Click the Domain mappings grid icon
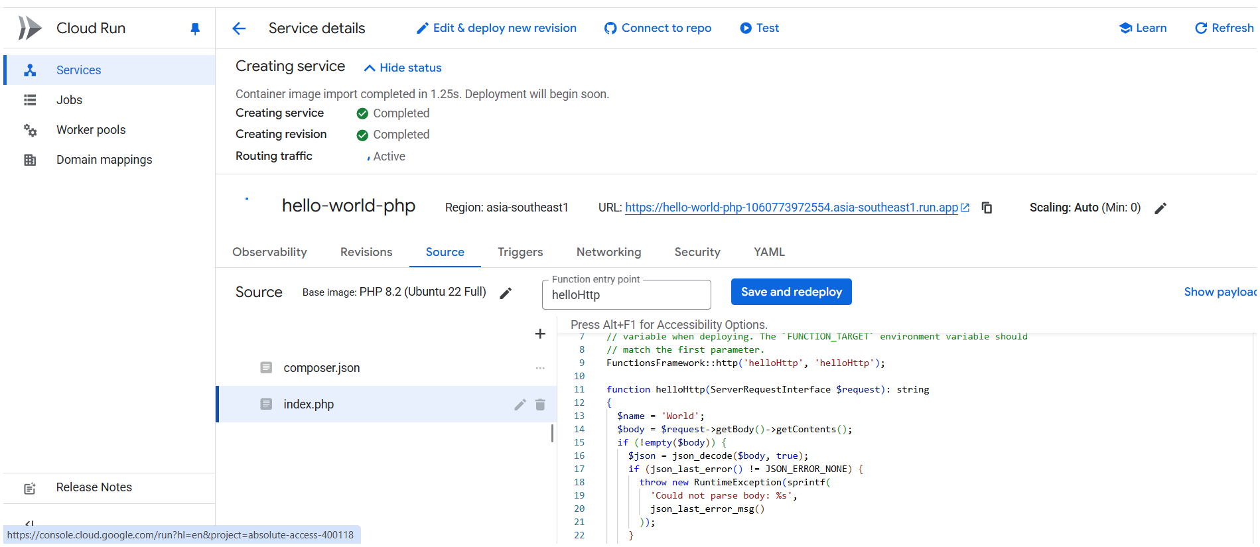Screen dimensions: 1260x547 click(x=30, y=160)
